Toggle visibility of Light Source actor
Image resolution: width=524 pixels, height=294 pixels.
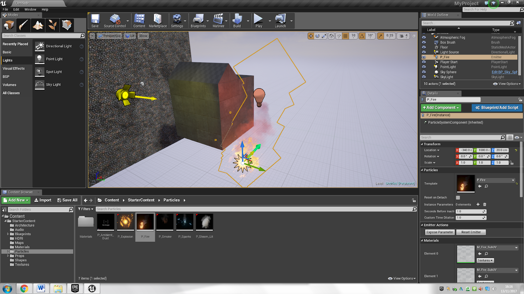(x=424, y=52)
